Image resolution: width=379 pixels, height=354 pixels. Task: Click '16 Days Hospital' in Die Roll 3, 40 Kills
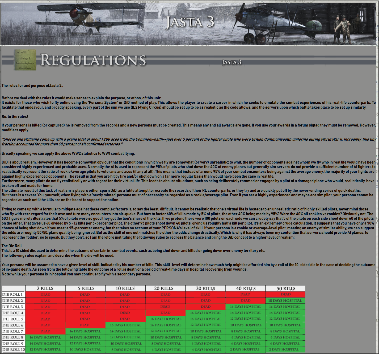point(246,307)
